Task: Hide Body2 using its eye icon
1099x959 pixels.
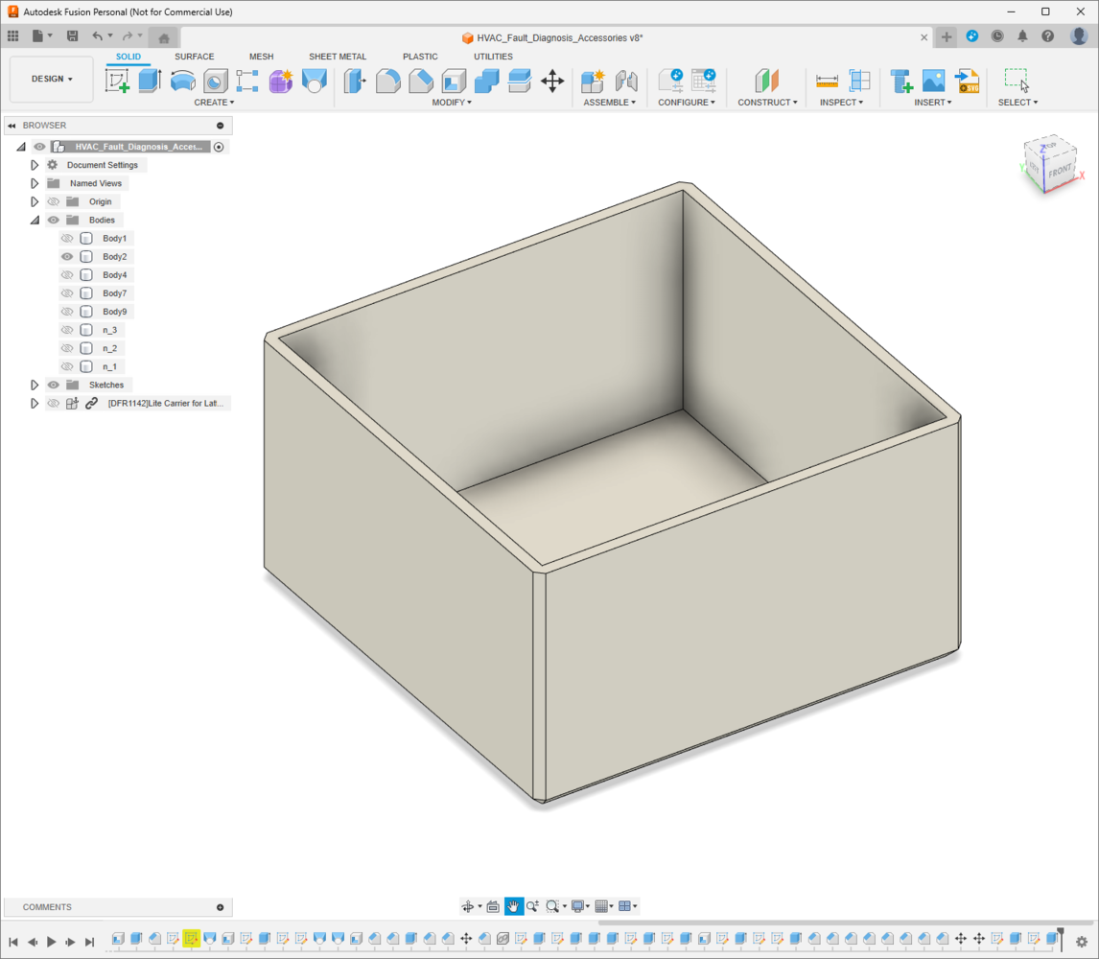Action: (x=67, y=257)
